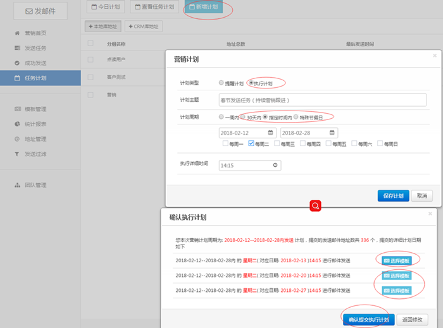Click clock icon in 执行详细时间 field

274,165
